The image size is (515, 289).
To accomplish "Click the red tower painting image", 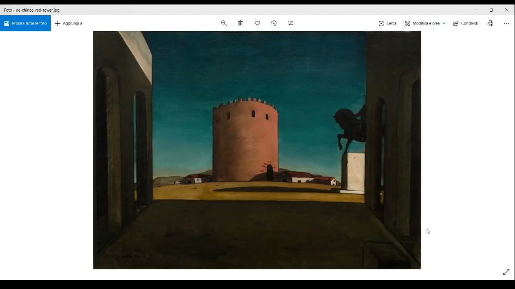I will pyautogui.click(x=257, y=150).
